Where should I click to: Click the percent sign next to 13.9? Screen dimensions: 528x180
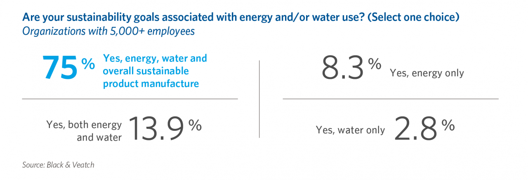[x=195, y=125]
